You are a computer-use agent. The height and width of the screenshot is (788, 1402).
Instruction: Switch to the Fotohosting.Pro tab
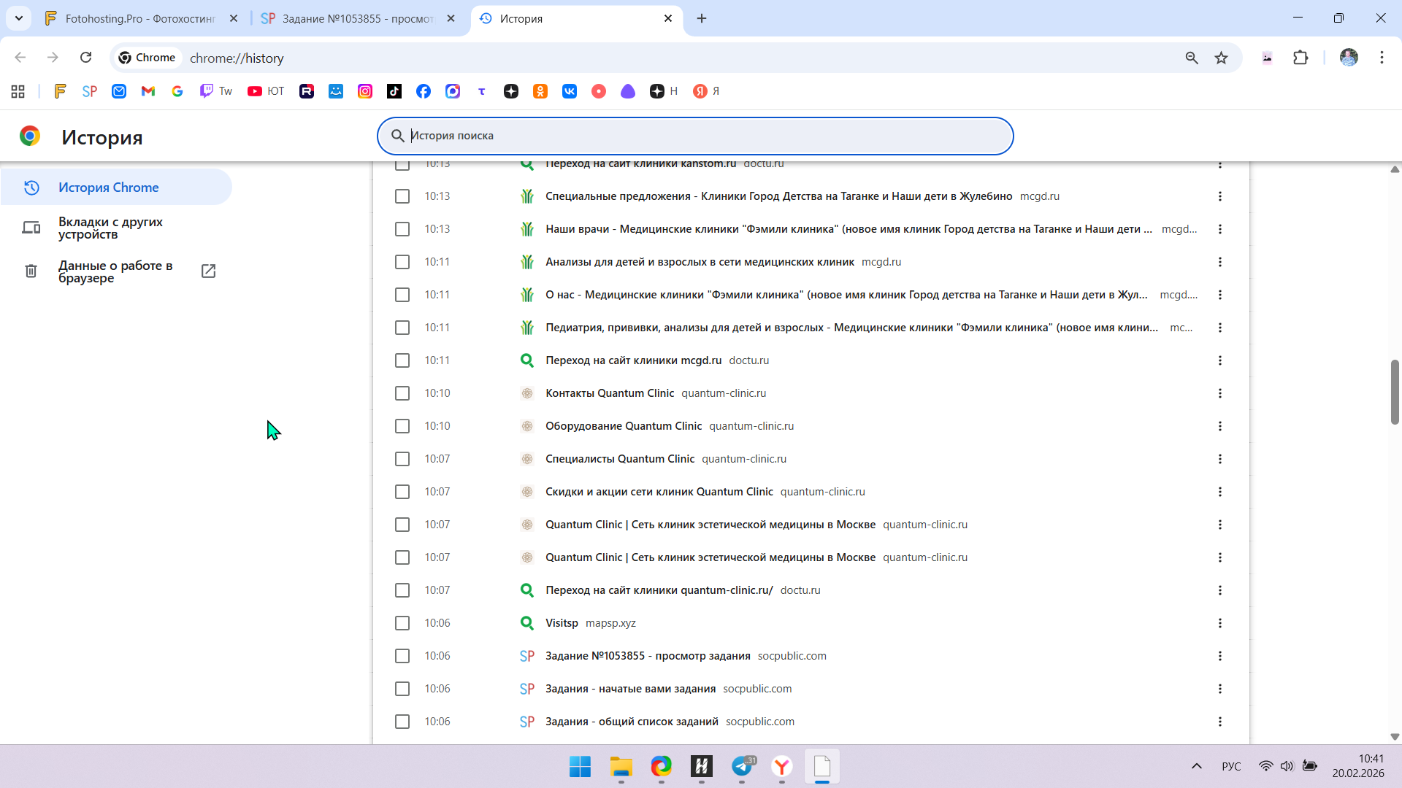point(140,18)
